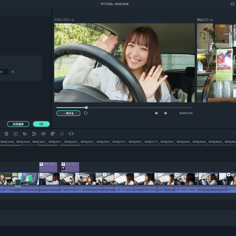
Task: Click ruler timestamp 00:00:18:21
Action: [x=39, y=142]
